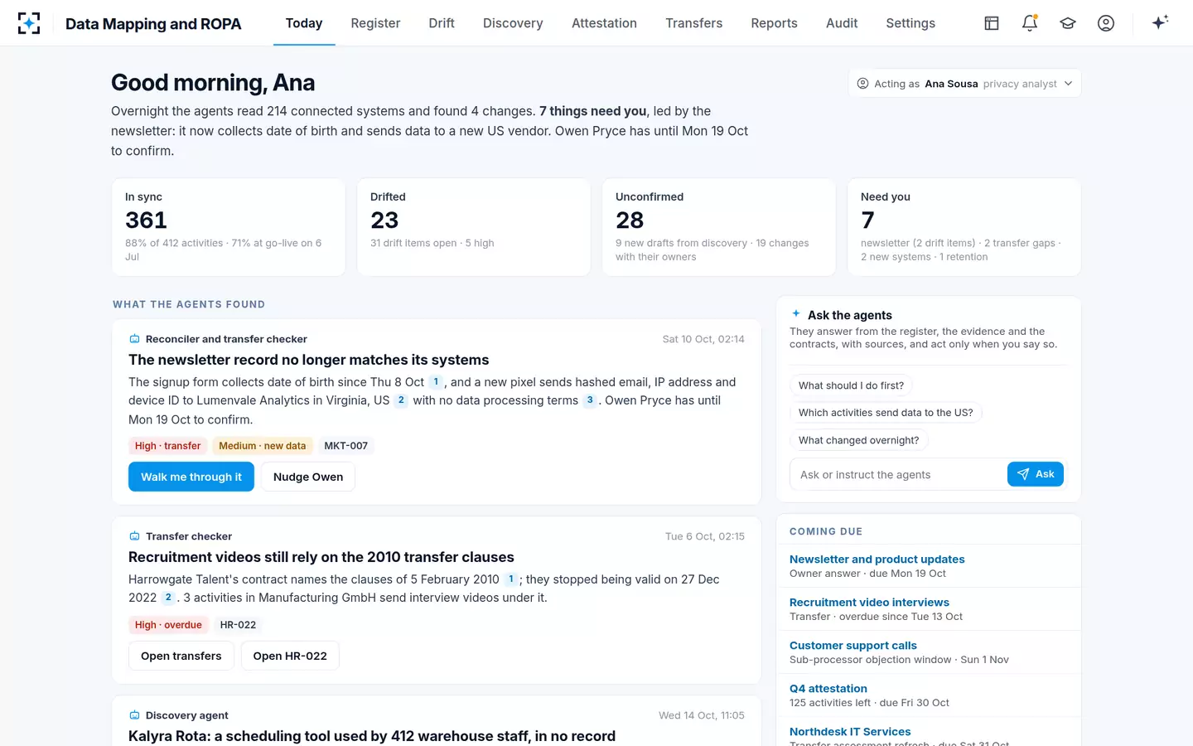Open the notifications bell

point(1030,23)
